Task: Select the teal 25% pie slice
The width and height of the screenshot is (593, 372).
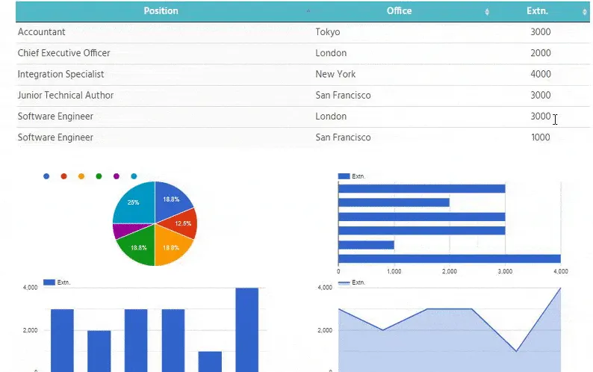Action: click(134, 205)
